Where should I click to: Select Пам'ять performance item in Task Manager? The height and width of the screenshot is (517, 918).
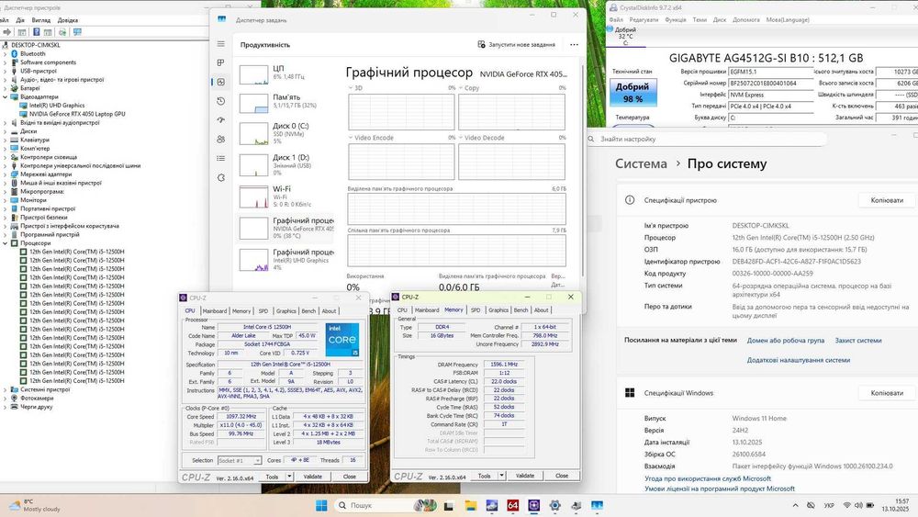point(285,102)
